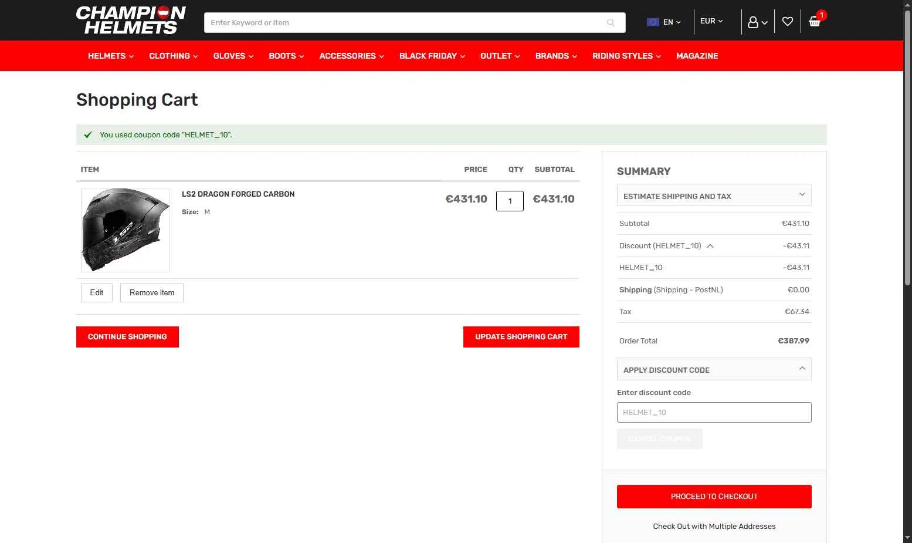Image resolution: width=912 pixels, height=543 pixels.
Task: Open the Gloves menu
Action: [x=233, y=56]
